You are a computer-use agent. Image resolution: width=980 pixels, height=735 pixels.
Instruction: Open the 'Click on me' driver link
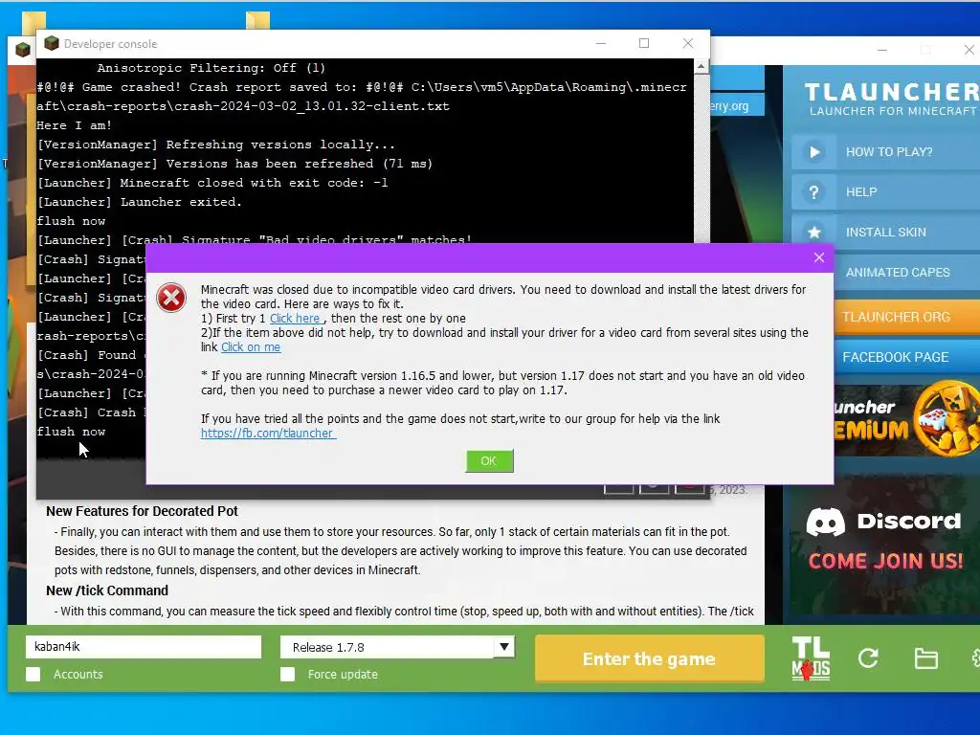point(251,346)
